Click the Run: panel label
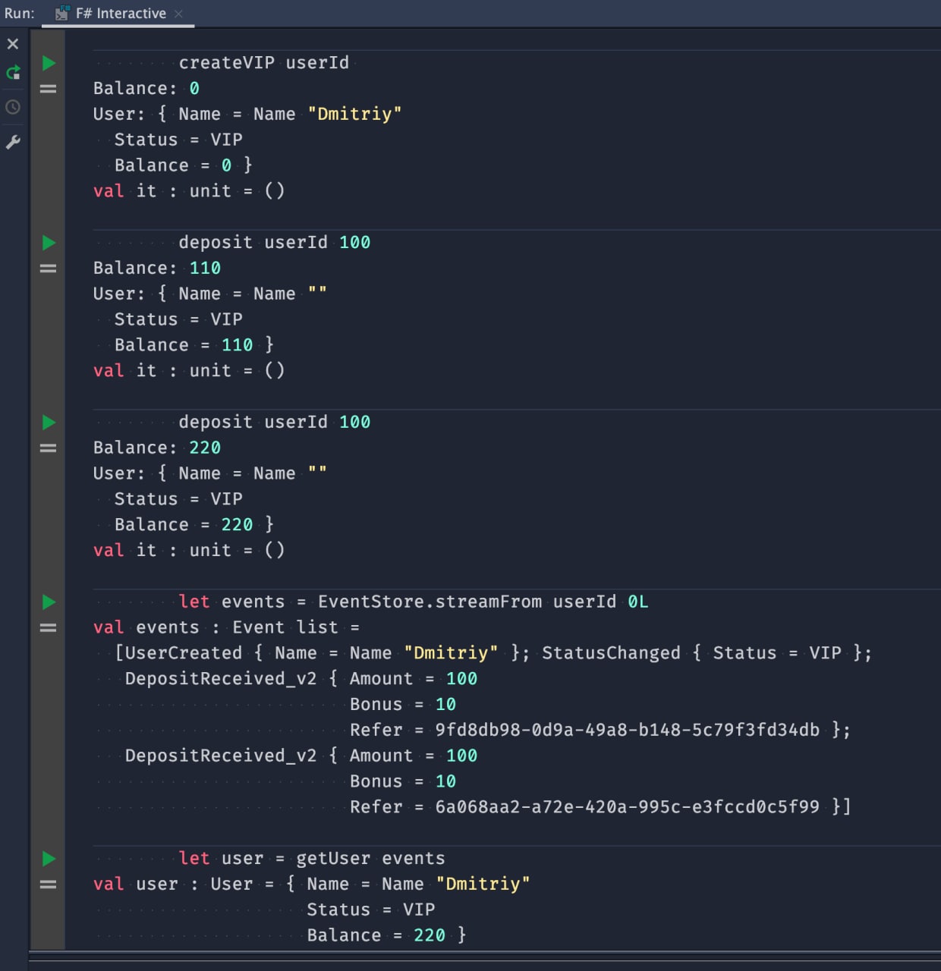Image resolution: width=941 pixels, height=971 pixels. click(19, 13)
